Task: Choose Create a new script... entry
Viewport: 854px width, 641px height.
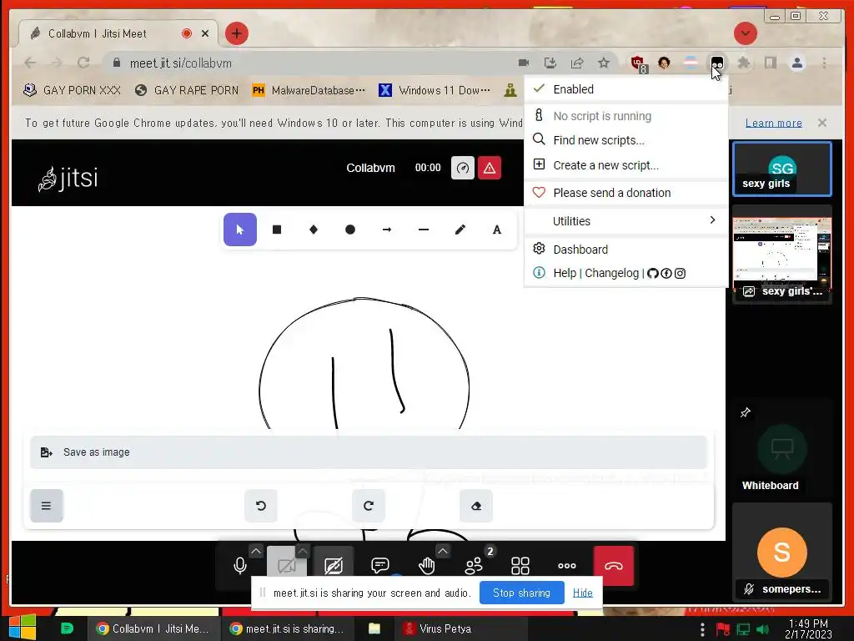Action: tap(625, 165)
